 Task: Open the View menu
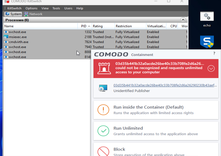point(45,8)
